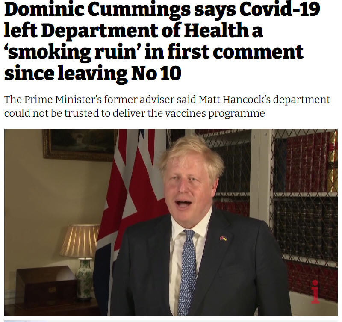Click the framed painting on the wall

pyautogui.click(x=80, y=145)
